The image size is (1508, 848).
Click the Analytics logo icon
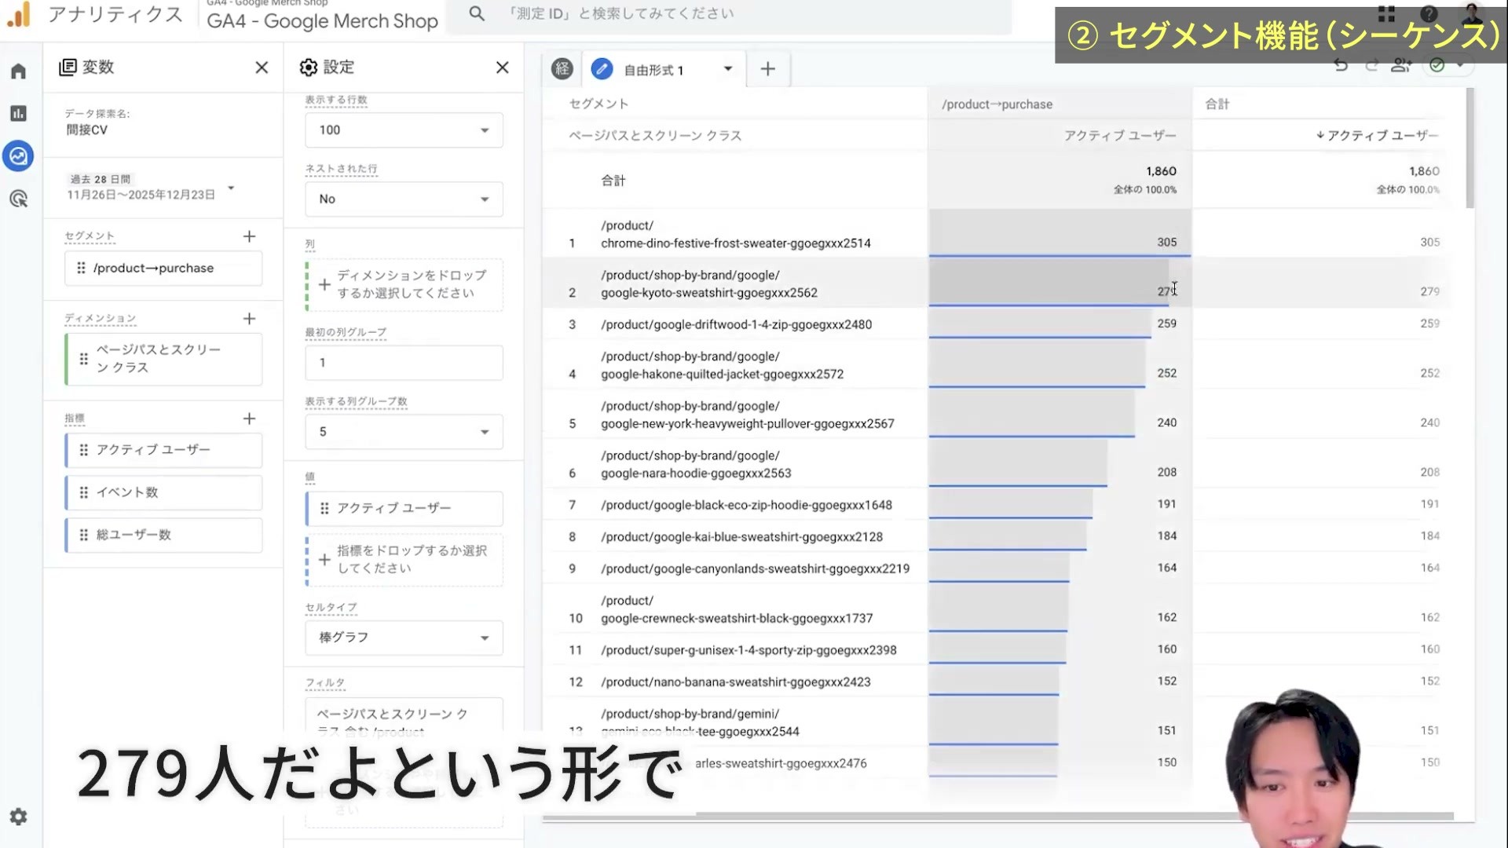(x=18, y=14)
